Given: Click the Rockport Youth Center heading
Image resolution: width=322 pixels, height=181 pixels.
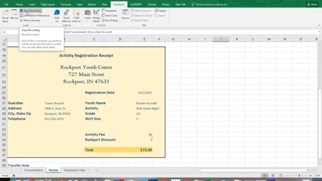Looking at the screenshot, I should pos(86,67).
